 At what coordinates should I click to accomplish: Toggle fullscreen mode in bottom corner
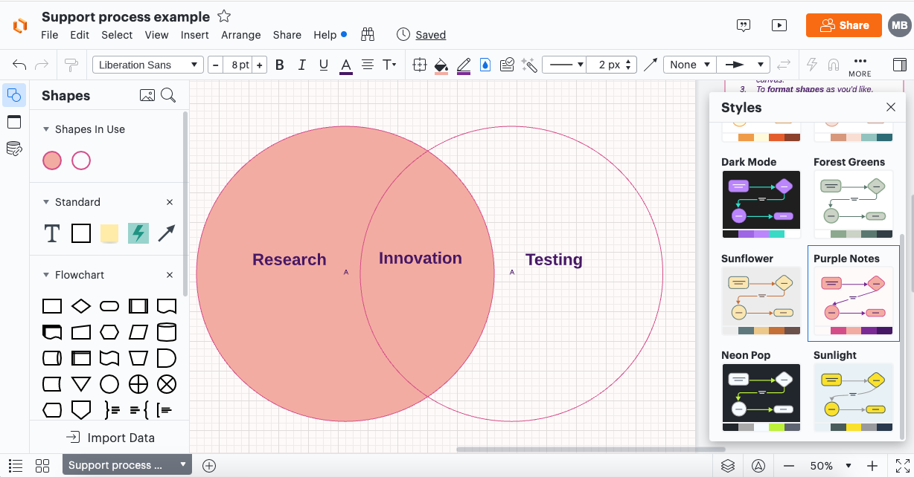(902, 466)
